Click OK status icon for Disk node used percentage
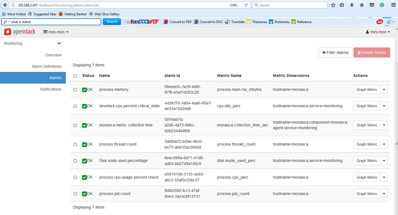Screen dimensions: 398x215 coord(84,161)
